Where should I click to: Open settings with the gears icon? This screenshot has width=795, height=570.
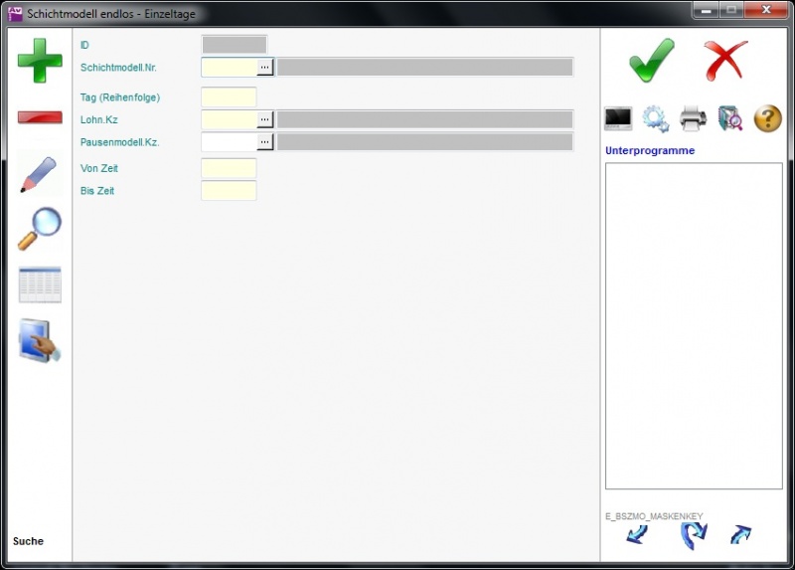tap(655, 119)
